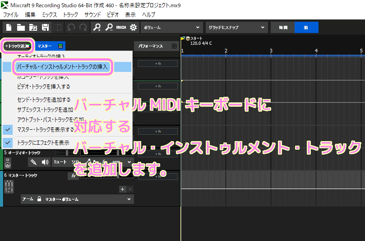The height and width of the screenshot is (241, 365).
Task: Click the Mixcraft application logo in title bar
Action: click(4, 5)
